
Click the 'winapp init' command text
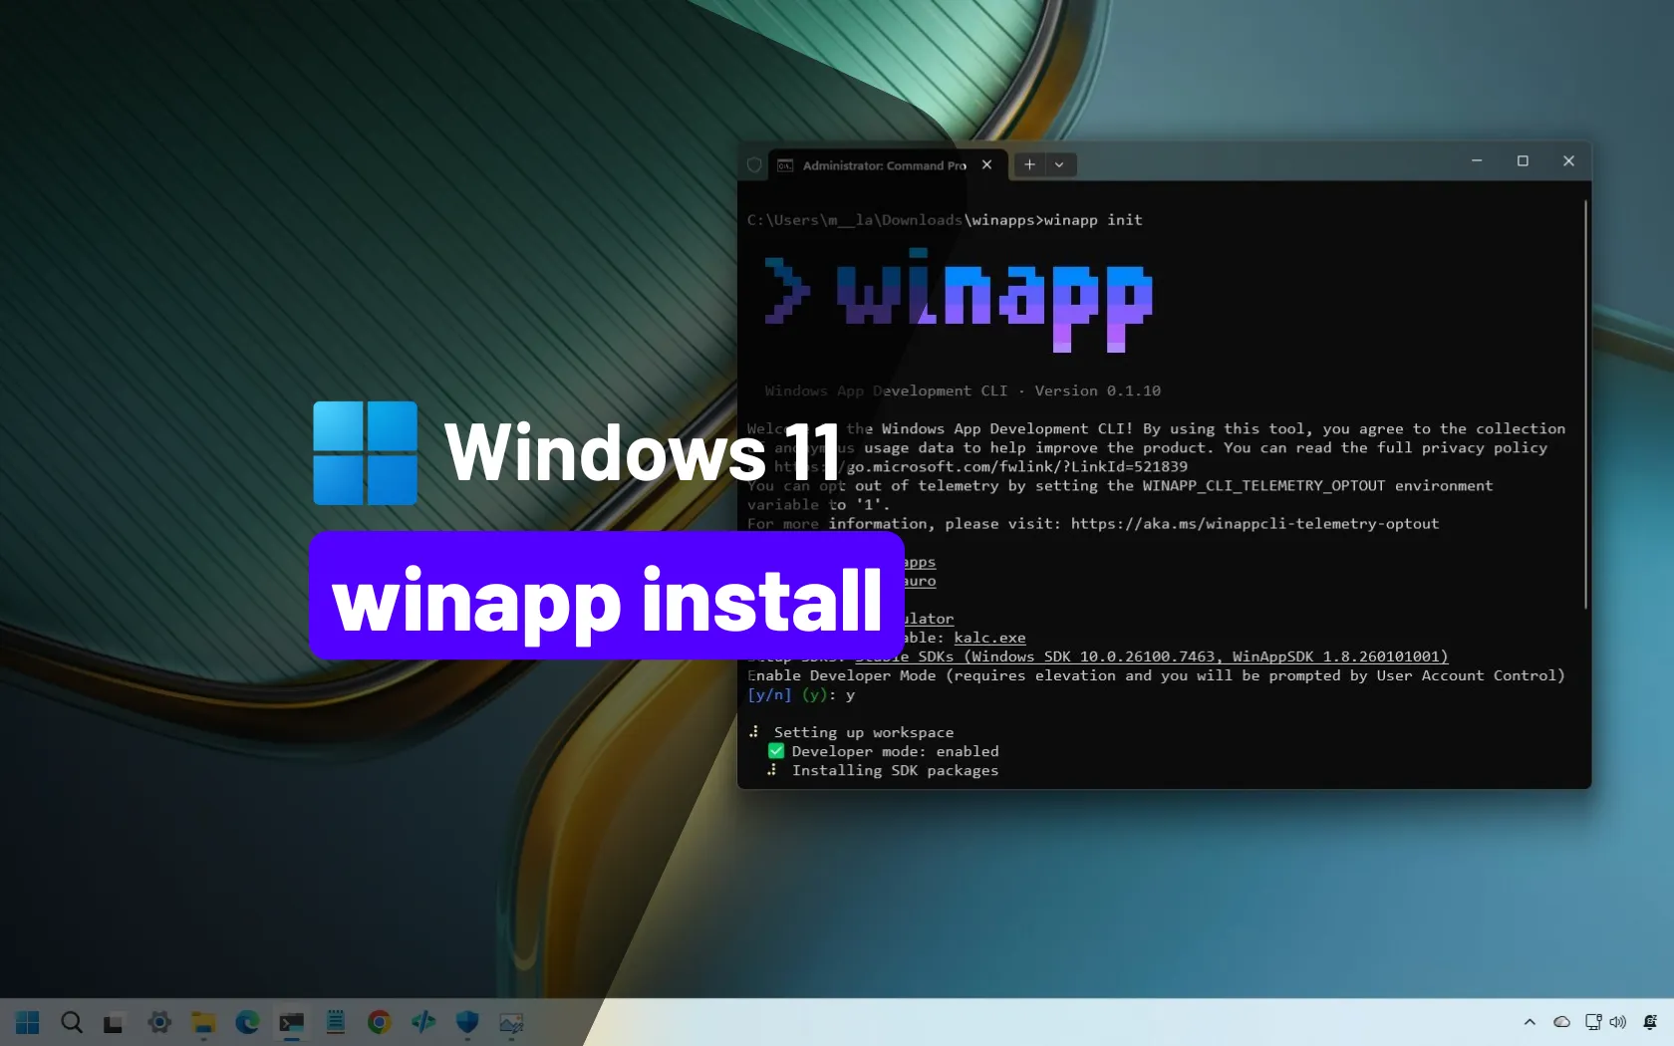coord(1093,220)
